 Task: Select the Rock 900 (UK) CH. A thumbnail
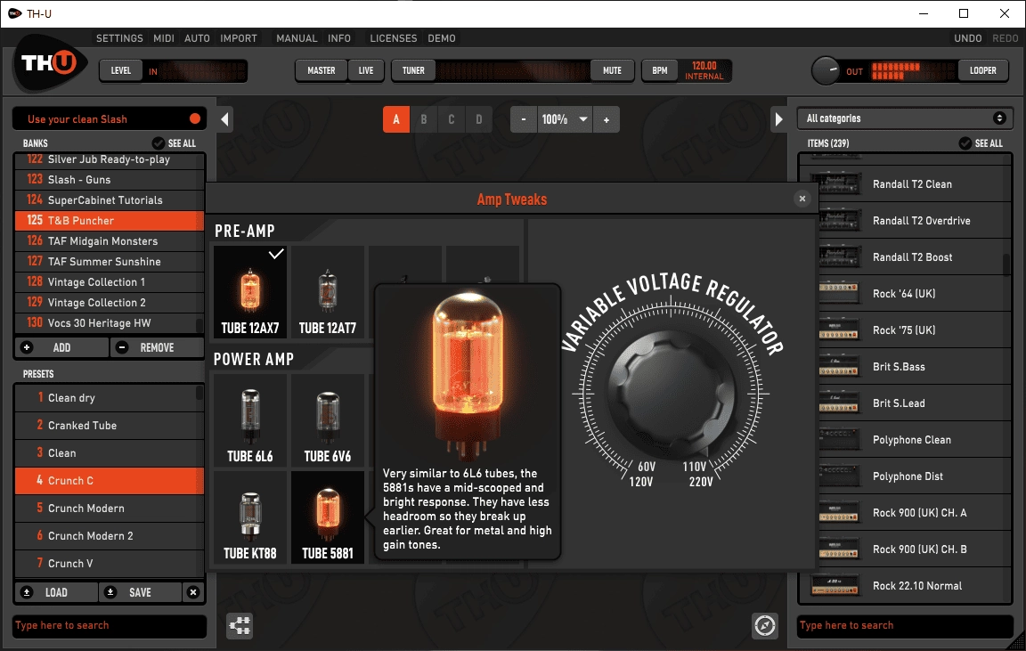(837, 512)
